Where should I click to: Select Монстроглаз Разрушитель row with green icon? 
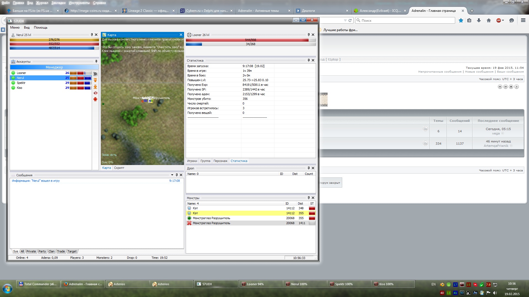tap(251, 218)
